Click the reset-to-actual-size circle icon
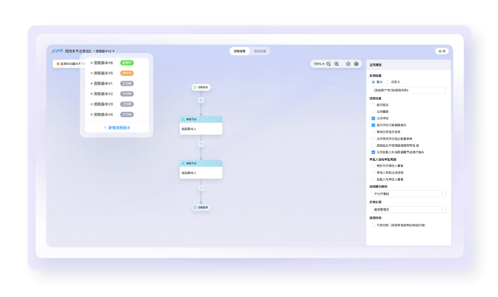 coord(348,64)
